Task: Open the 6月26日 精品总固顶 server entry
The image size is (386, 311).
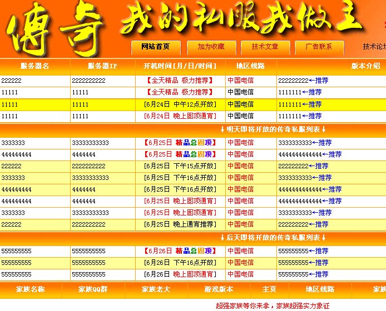Action: coord(180,251)
